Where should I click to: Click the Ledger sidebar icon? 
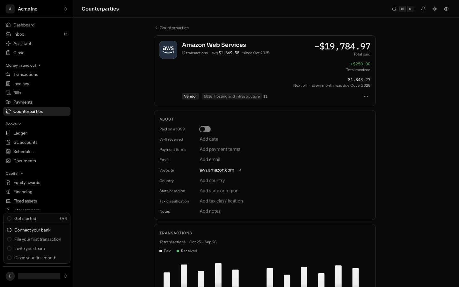click(8, 133)
